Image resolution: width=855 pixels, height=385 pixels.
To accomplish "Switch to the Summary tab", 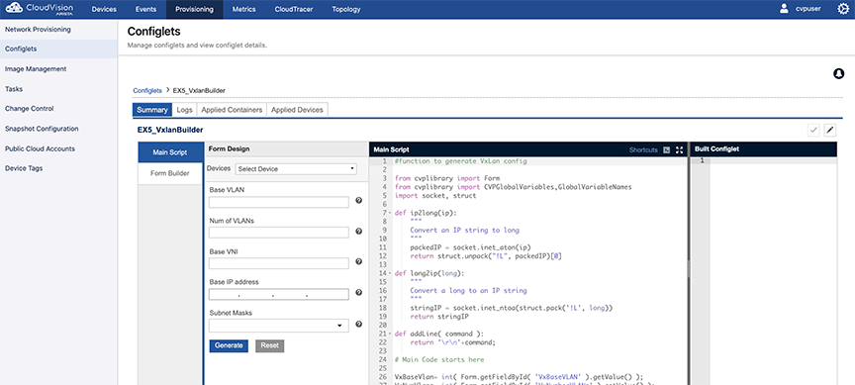I will (152, 110).
